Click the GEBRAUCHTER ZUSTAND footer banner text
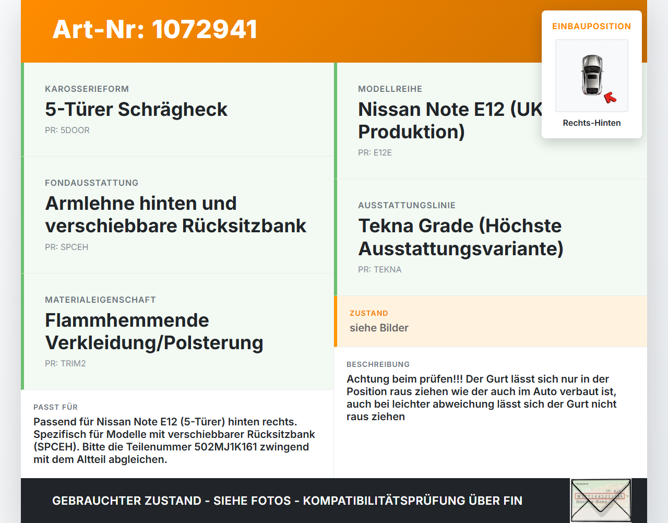 [287, 501]
